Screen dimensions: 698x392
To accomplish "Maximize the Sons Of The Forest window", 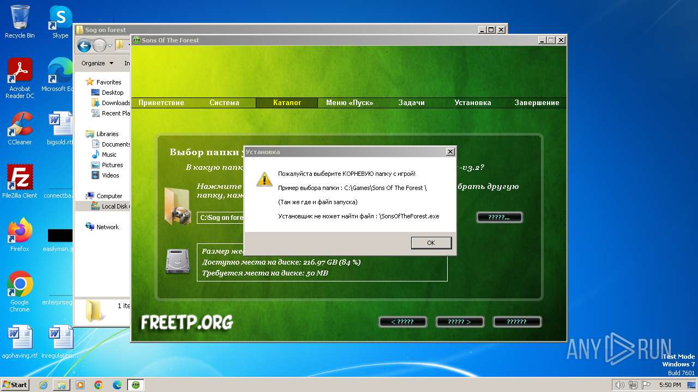I will point(551,40).
